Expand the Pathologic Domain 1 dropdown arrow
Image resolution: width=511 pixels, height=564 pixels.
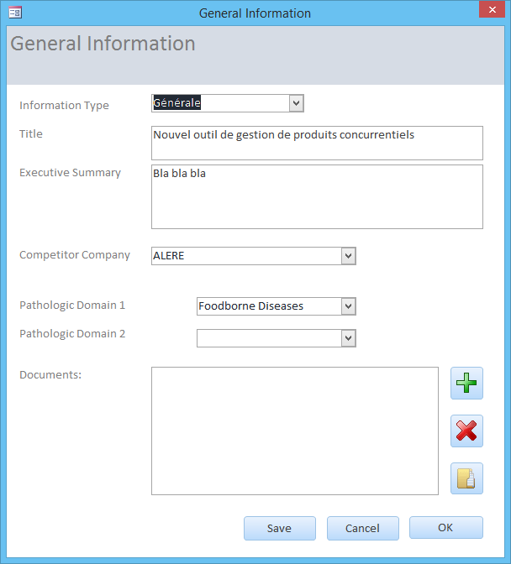[348, 306]
